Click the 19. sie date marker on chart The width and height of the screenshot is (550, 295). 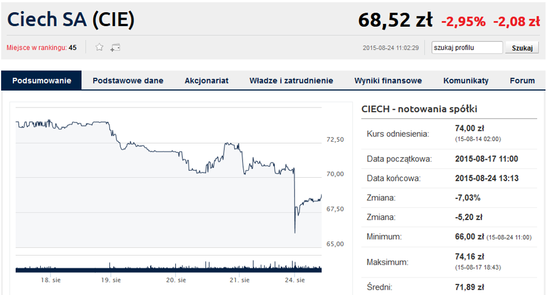(x=111, y=280)
